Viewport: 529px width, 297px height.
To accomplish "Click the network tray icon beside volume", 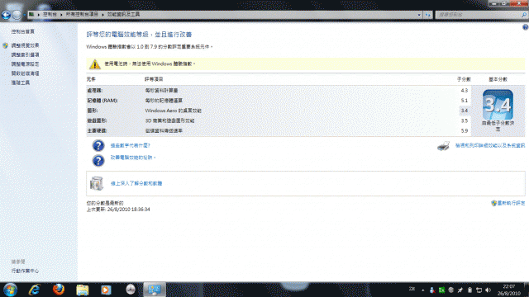I will (x=479, y=290).
